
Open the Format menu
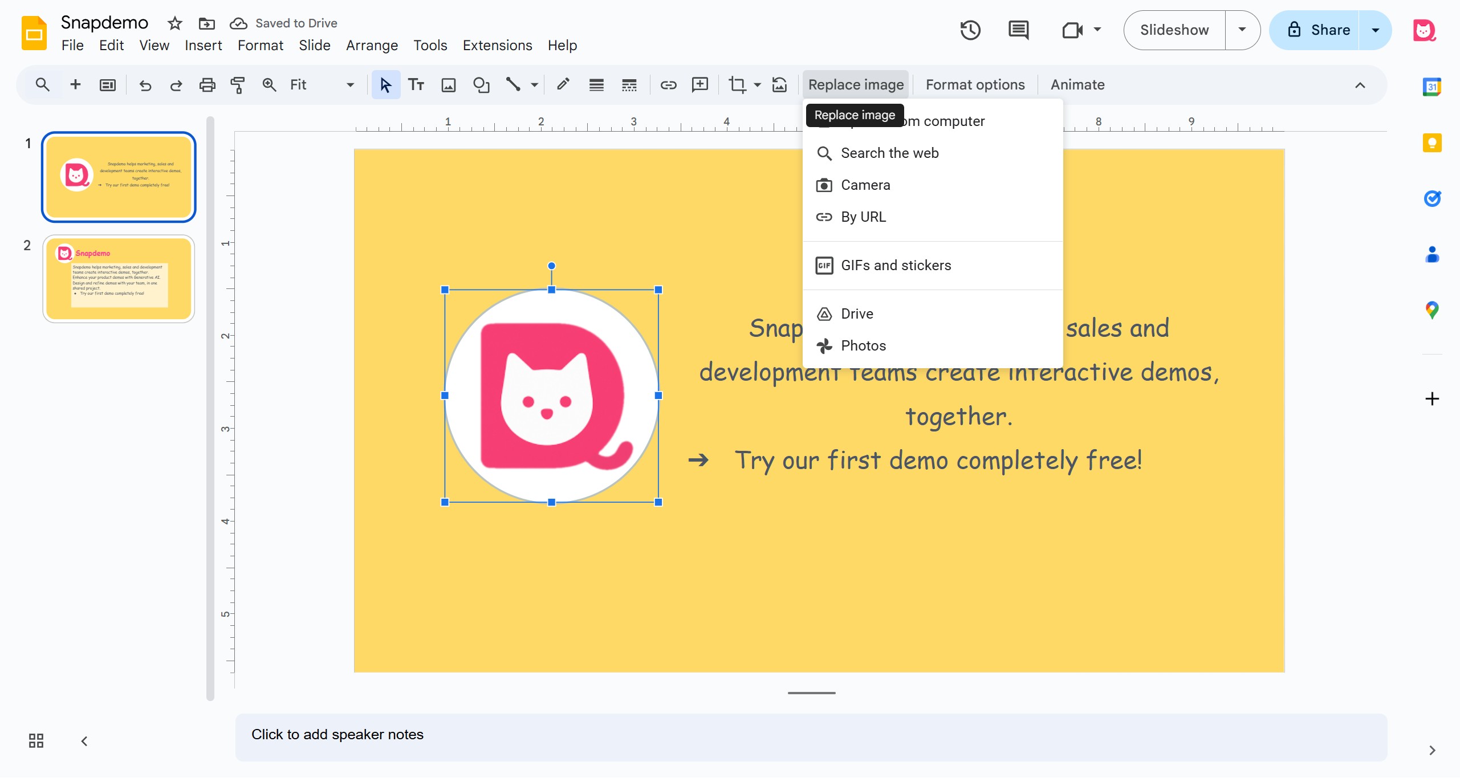coord(260,46)
